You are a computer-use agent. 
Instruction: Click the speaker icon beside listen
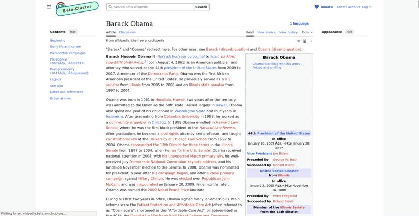(x=208, y=56)
